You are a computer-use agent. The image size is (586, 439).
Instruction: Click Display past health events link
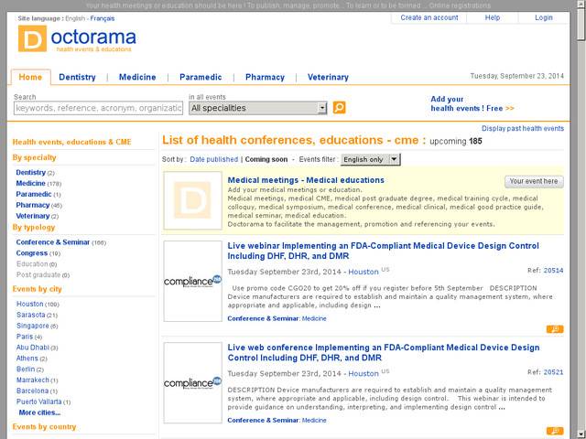(x=523, y=128)
